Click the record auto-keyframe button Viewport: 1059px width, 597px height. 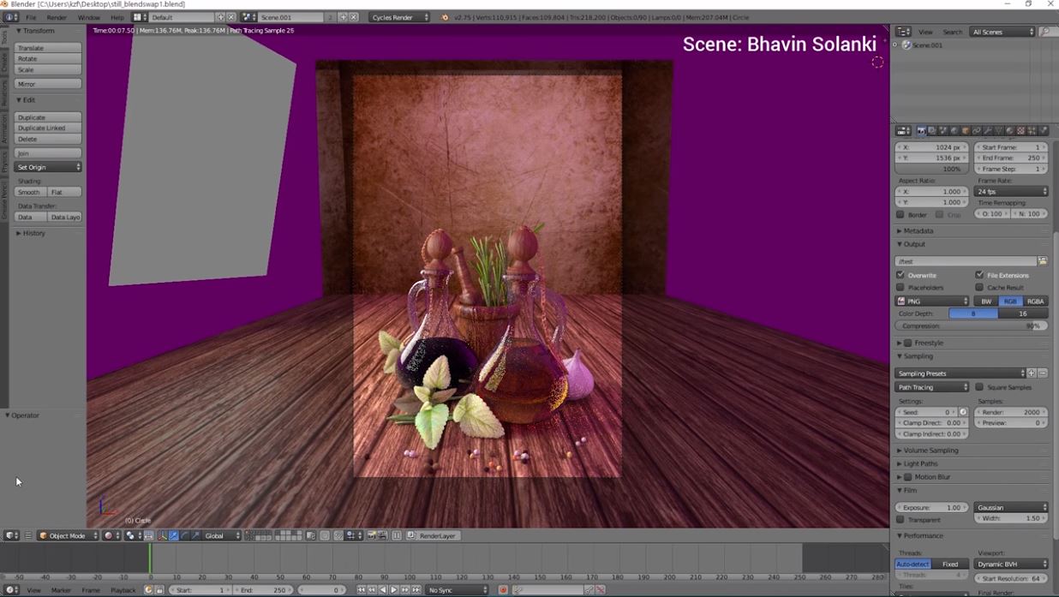pyautogui.click(x=503, y=590)
